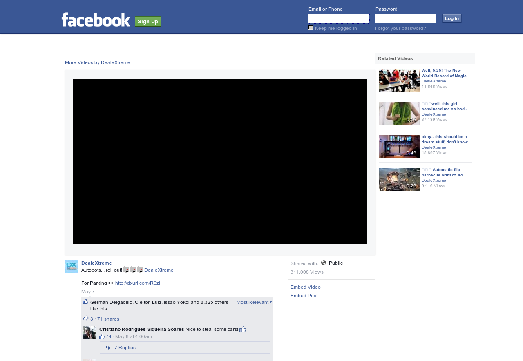This screenshot has height=361, width=523.
Task: Open Gérmàn Délgádílló's profile link
Action: click(x=111, y=302)
